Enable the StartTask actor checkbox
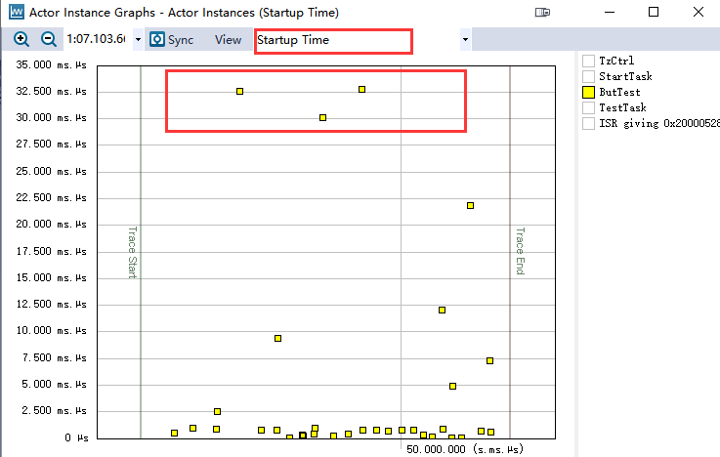This screenshot has width=720, height=457. 588,76
